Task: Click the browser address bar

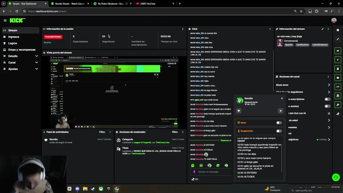Action: coord(158,11)
